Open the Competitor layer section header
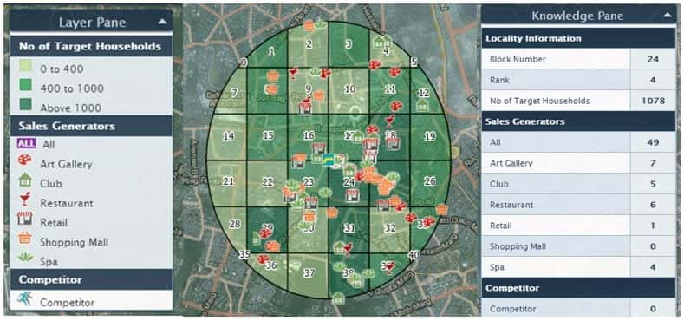Image resolution: width=684 pixels, height=321 pixels. (91, 279)
